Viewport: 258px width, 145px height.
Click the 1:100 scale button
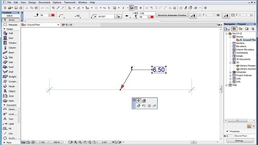[x=42, y=142]
